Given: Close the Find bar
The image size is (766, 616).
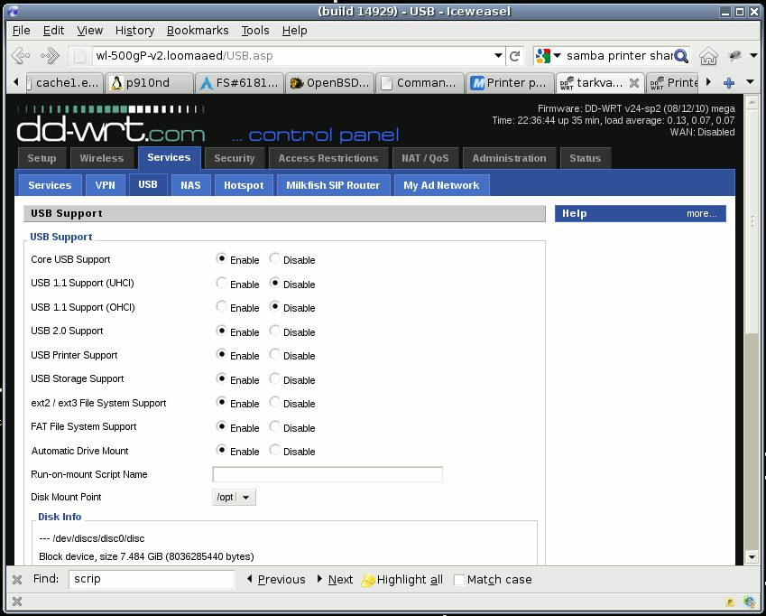Looking at the screenshot, I should (17, 579).
